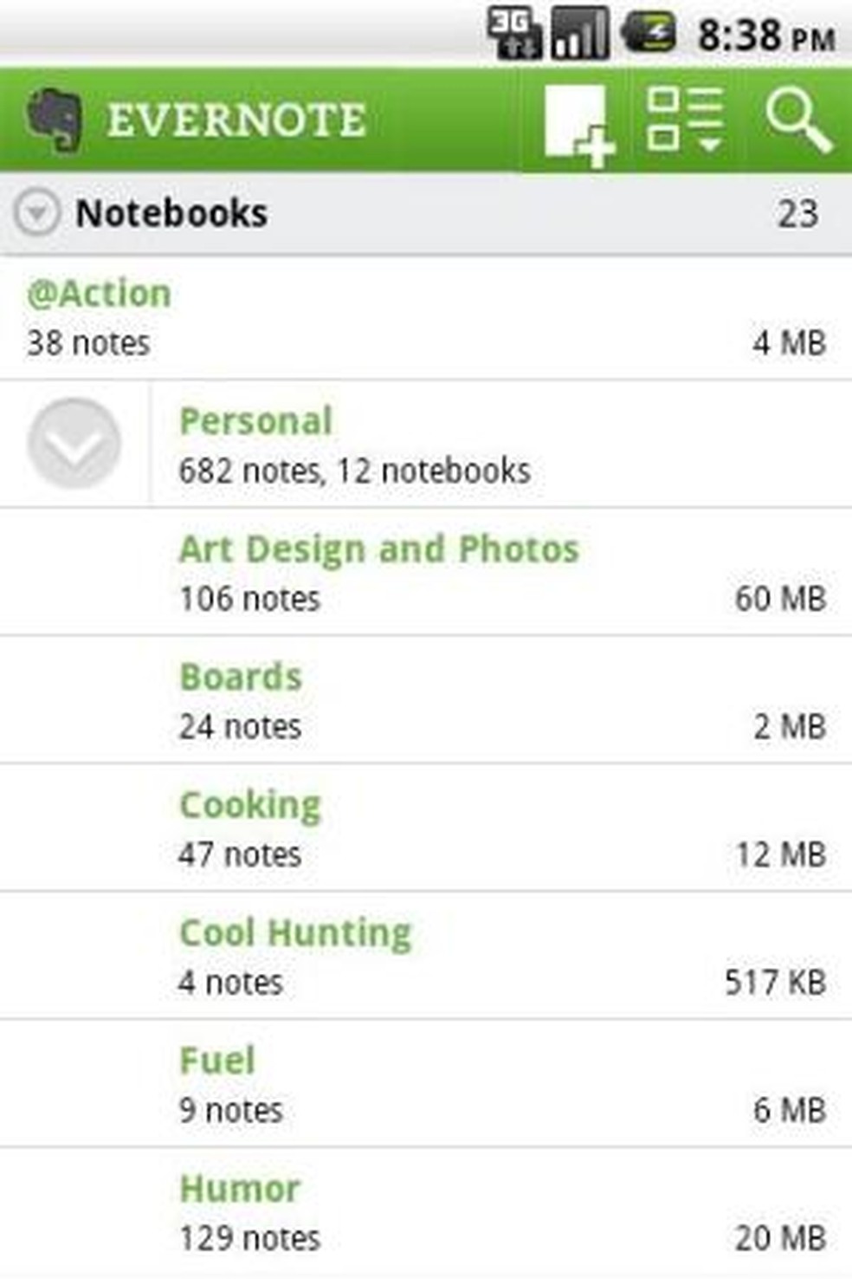852x1279 pixels.
Task: Open the Cool Hunting notebook
Action: pos(295,933)
